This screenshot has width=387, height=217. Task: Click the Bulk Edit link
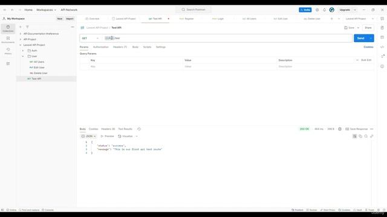[x=366, y=60]
